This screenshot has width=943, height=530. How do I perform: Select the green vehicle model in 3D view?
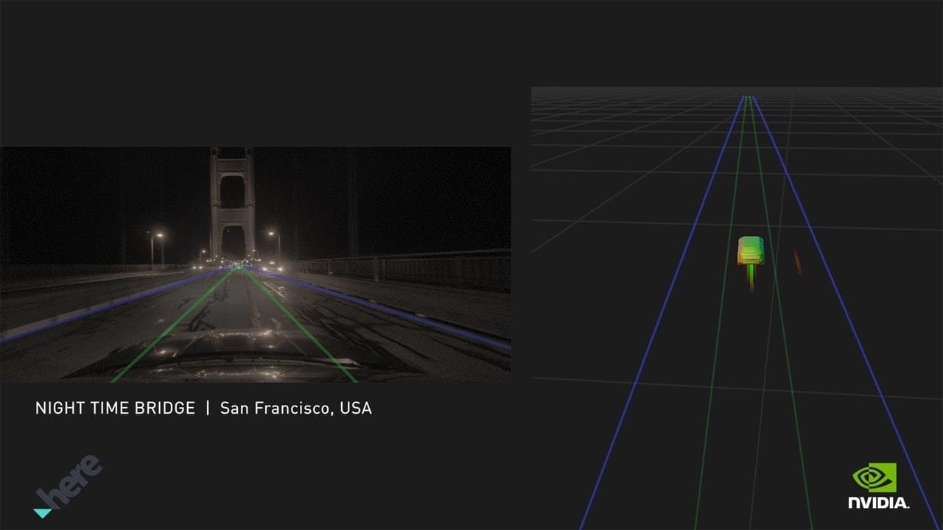[x=751, y=251]
